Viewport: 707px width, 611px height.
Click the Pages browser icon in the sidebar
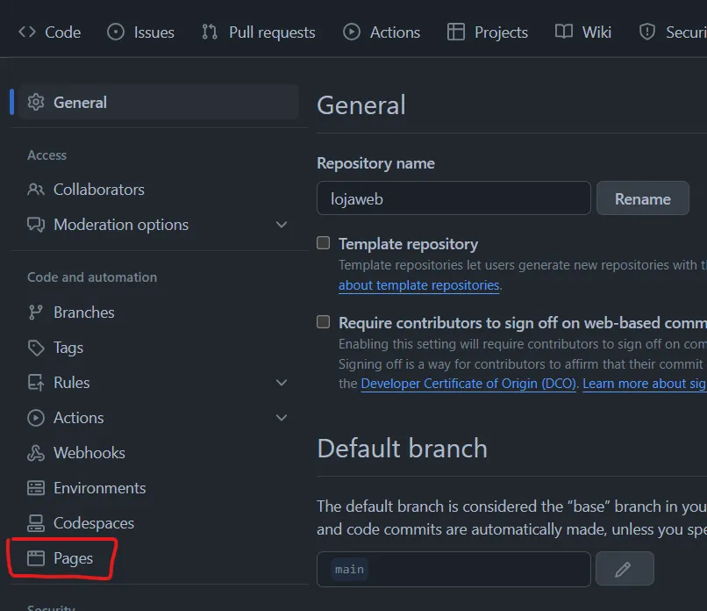coord(36,558)
